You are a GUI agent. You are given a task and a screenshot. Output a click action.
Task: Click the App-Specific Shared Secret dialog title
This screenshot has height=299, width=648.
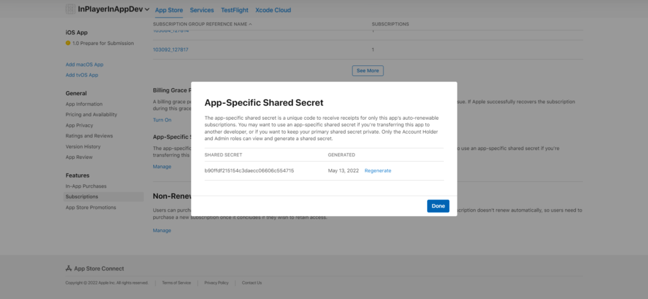tap(264, 103)
